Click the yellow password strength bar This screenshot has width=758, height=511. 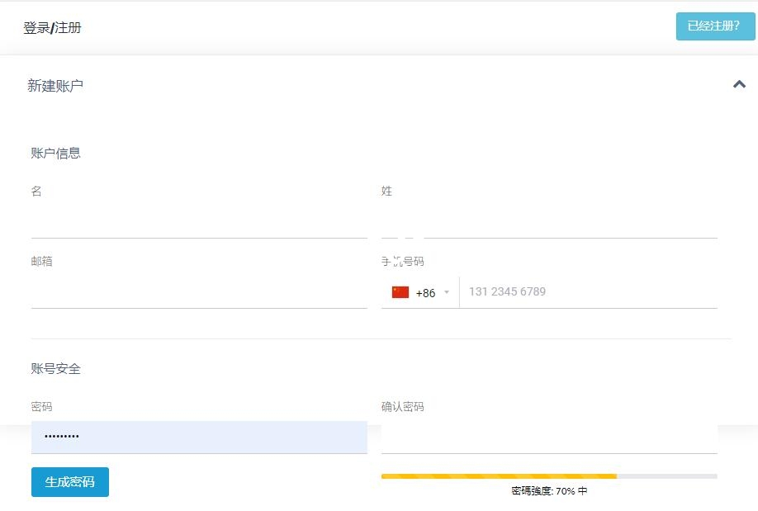coord(499,476)
